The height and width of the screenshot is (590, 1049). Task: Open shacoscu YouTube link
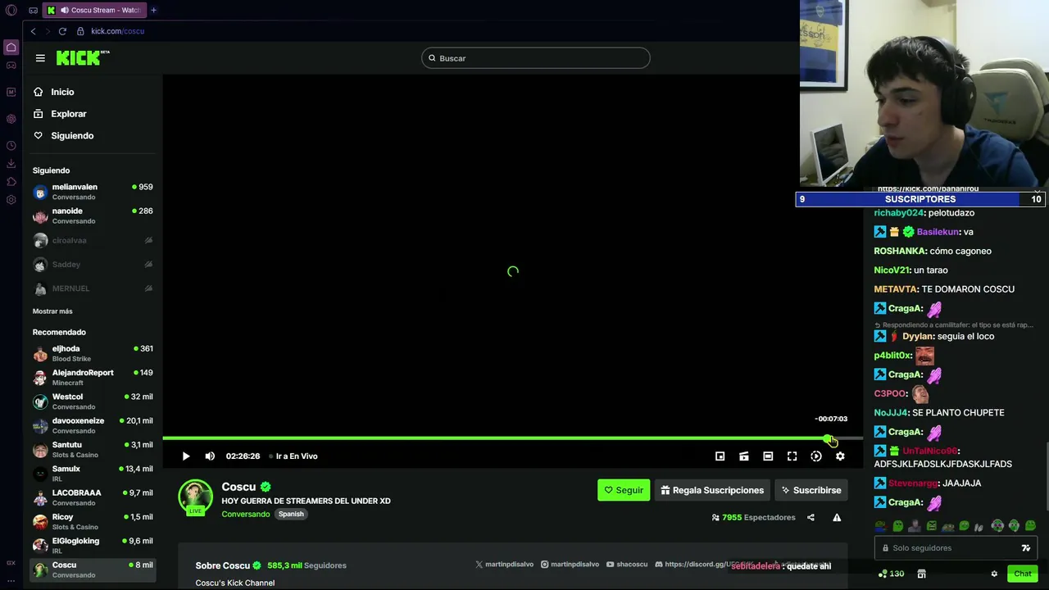[x=627, y=565]
